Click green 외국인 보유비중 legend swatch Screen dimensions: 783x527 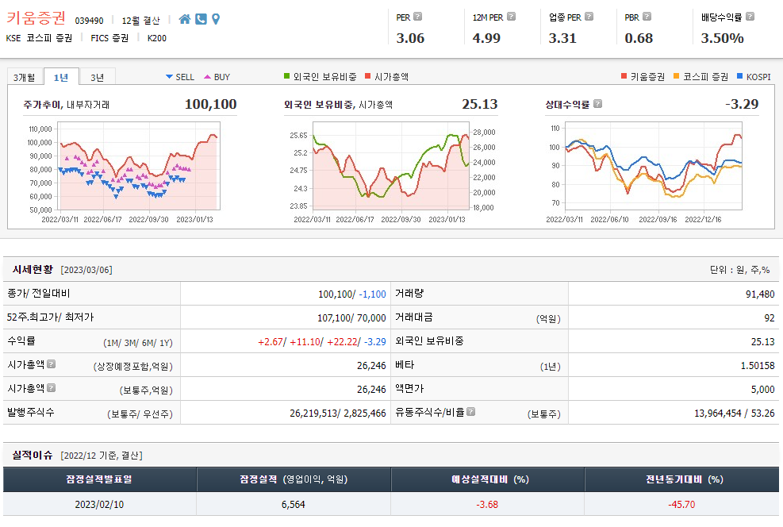tap(286, 76)
